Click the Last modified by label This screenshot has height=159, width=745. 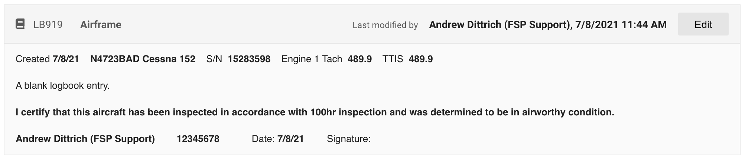click(385, 25)
